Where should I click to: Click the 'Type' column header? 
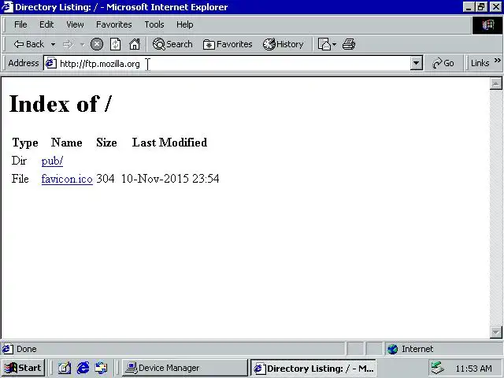(x=25, y=143)
